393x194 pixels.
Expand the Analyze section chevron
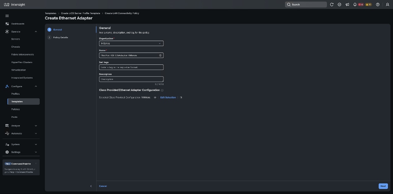pyautogui.click(x=36, y=126)
